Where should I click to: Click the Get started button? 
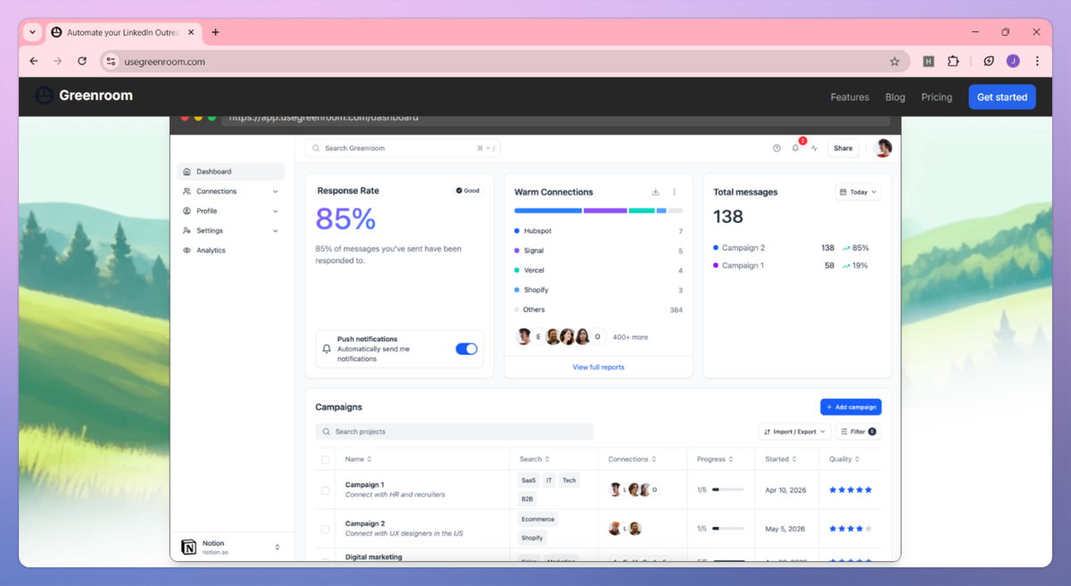click(x=1002, y=97)
